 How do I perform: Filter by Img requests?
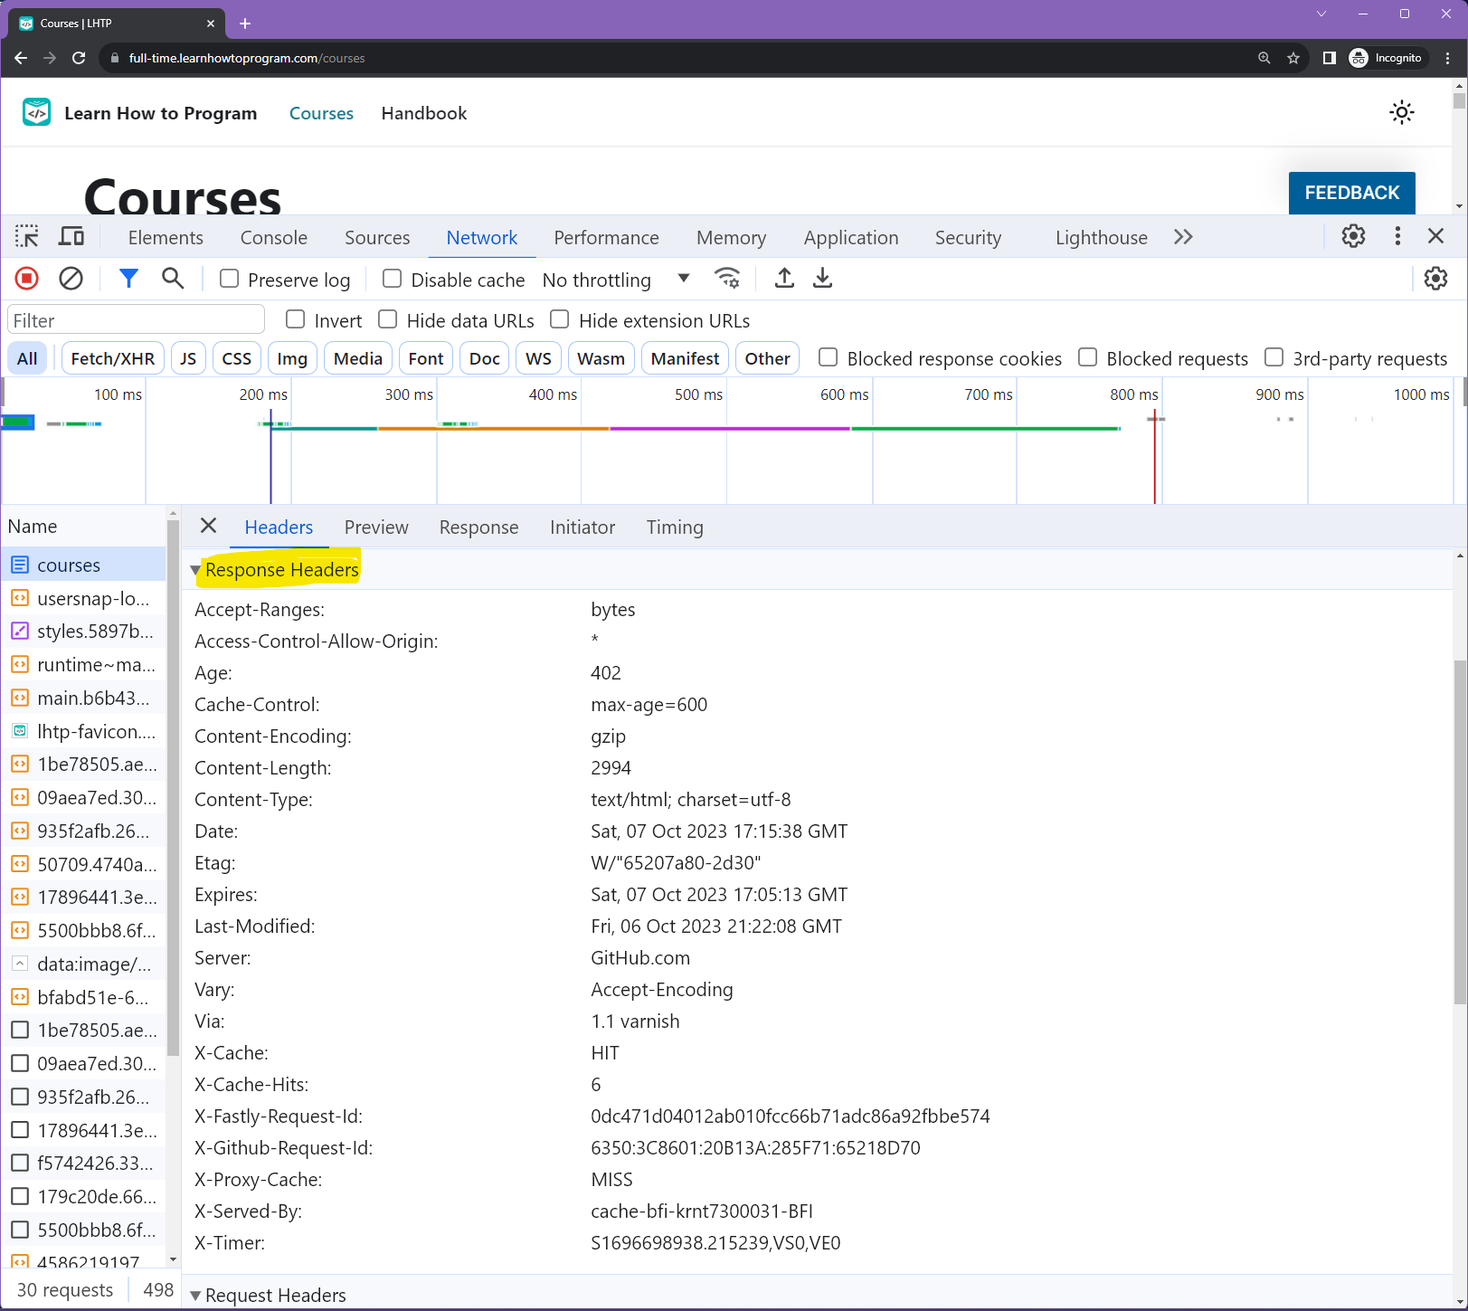(292, 358)
